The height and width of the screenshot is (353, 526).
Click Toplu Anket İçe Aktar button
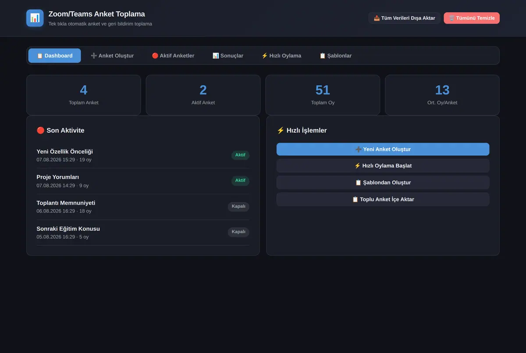[383, 199]
